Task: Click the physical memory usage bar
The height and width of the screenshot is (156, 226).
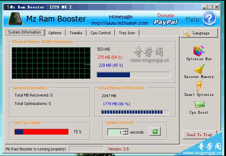Action: [x=133, y=75]
